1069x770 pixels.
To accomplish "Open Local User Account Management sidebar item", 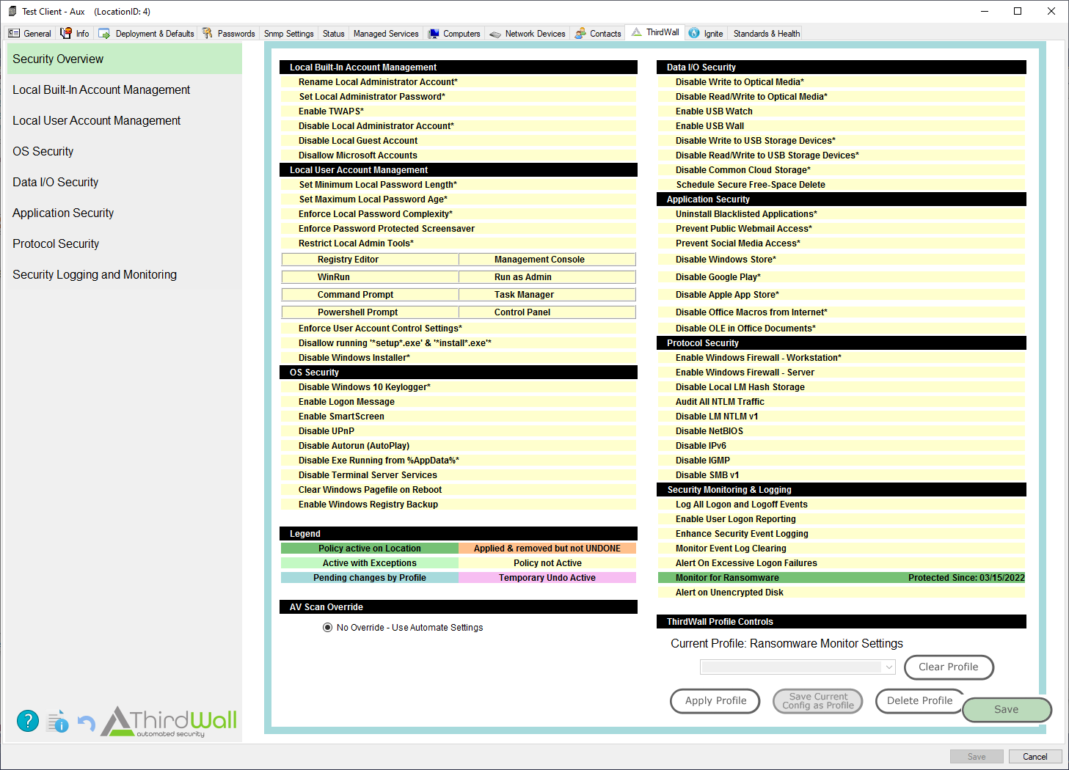I will [125, 120].
